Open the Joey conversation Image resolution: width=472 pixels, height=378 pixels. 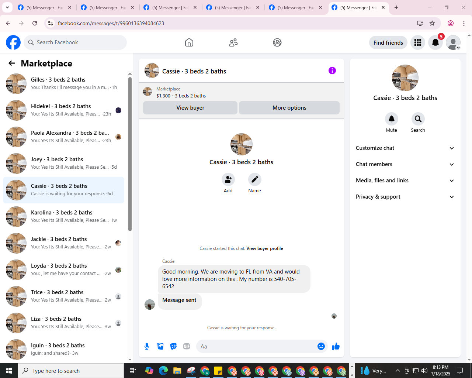63,164
